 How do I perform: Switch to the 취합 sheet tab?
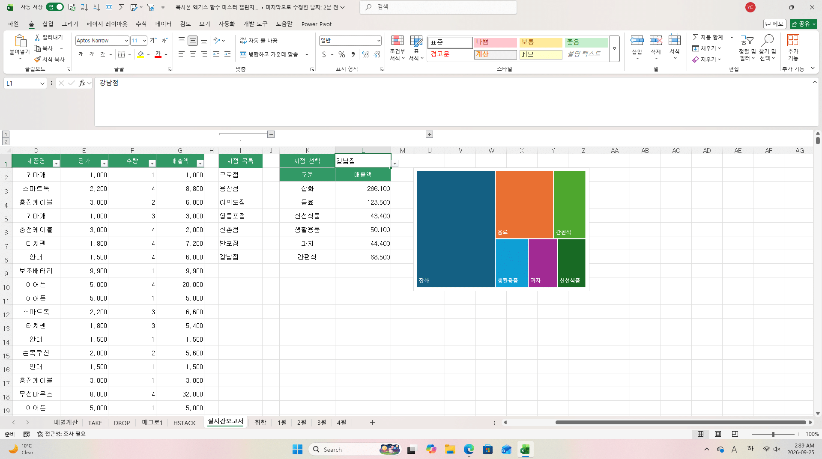point(260,423)
